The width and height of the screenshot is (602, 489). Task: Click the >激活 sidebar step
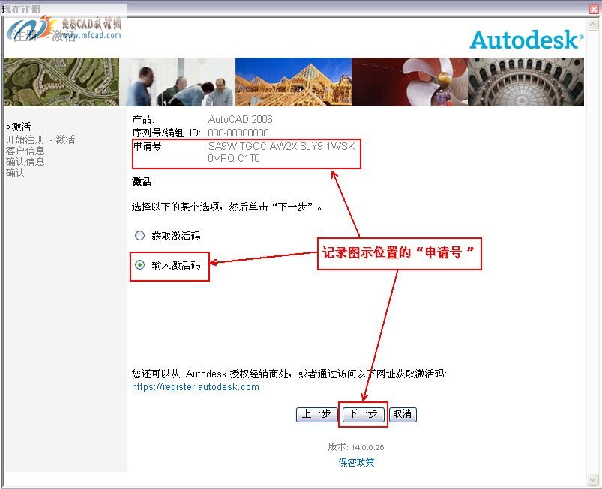click(x=19, y=127)
